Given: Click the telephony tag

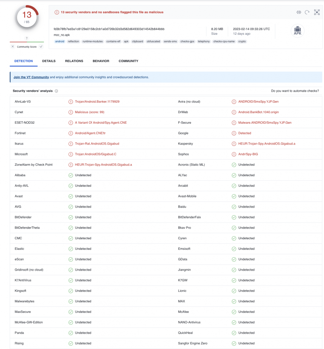Looking at the screenshot, I should point(204,41).
